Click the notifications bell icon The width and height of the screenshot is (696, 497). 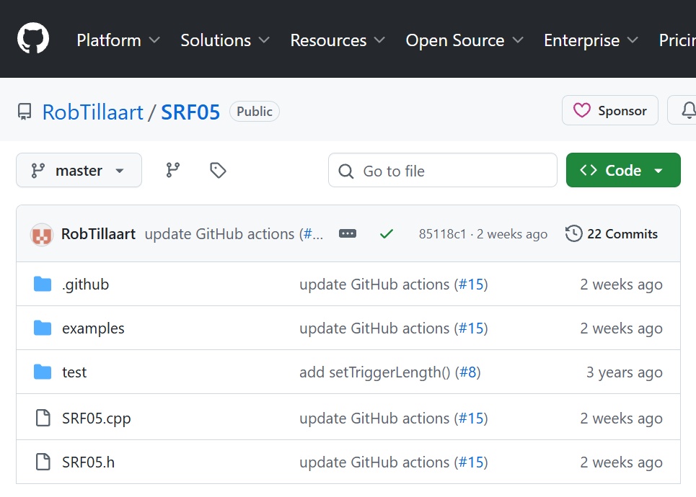coord(687,110)
